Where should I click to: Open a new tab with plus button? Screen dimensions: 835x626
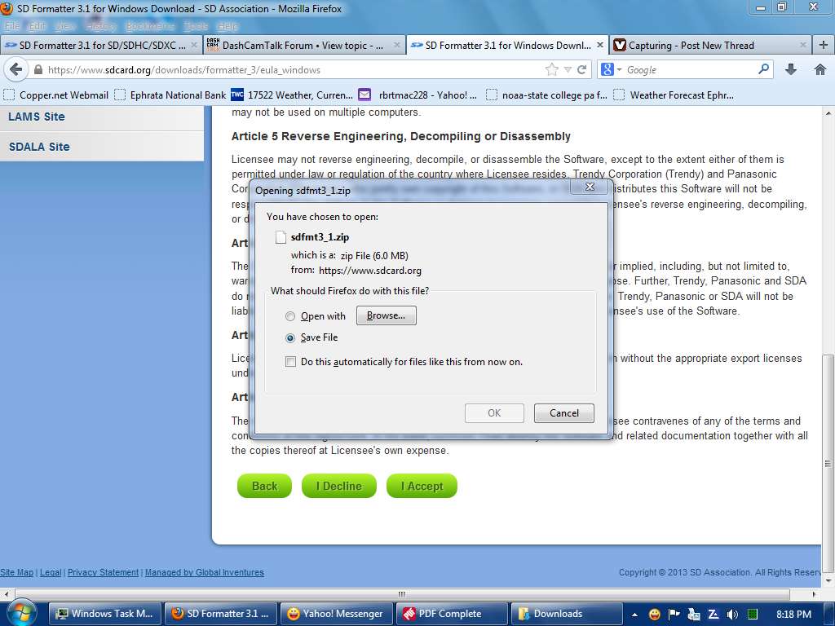824,46
